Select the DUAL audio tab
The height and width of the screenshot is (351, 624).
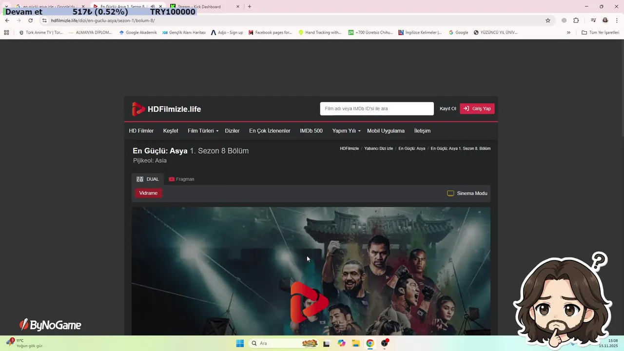[x=148, y=179]
